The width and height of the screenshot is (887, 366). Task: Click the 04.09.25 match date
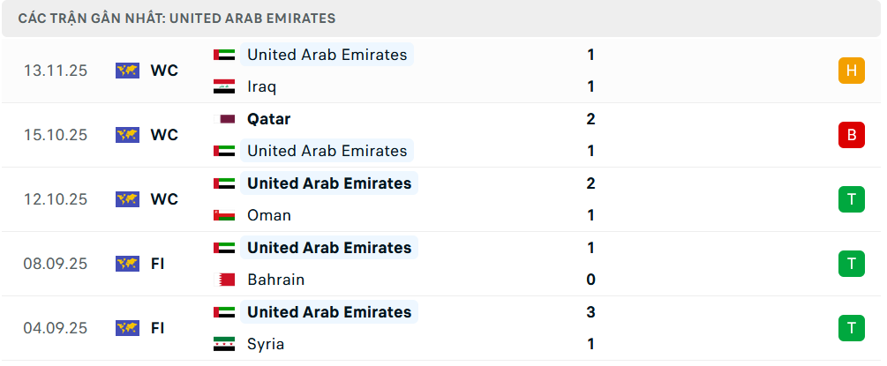pos(56,328)
